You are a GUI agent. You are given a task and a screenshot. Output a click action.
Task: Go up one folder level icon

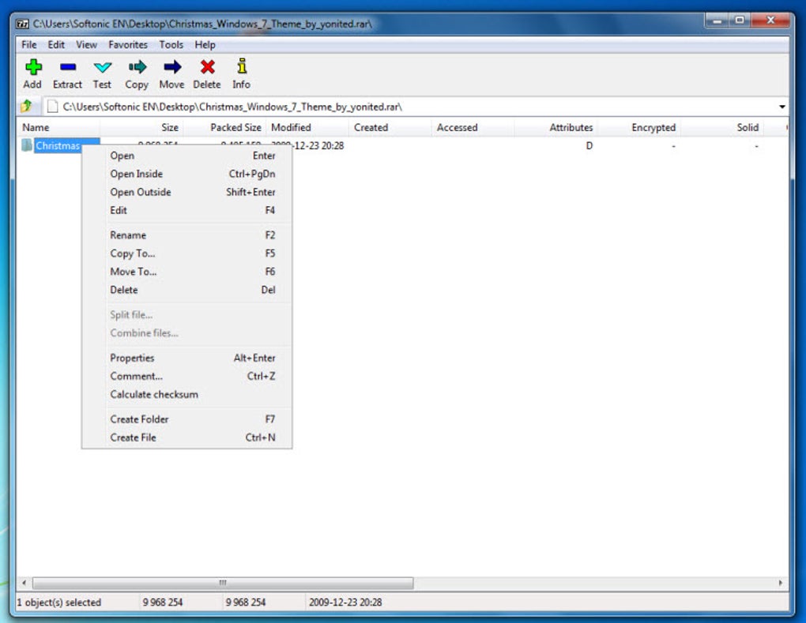click(x=26, y=106)
